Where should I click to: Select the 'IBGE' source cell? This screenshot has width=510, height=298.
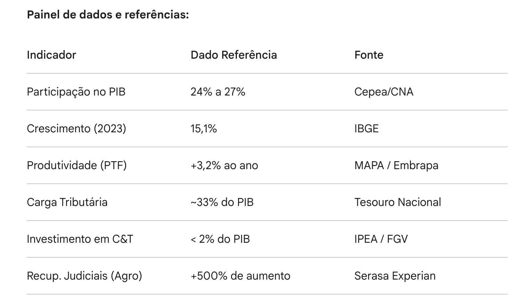click(366, 129)
